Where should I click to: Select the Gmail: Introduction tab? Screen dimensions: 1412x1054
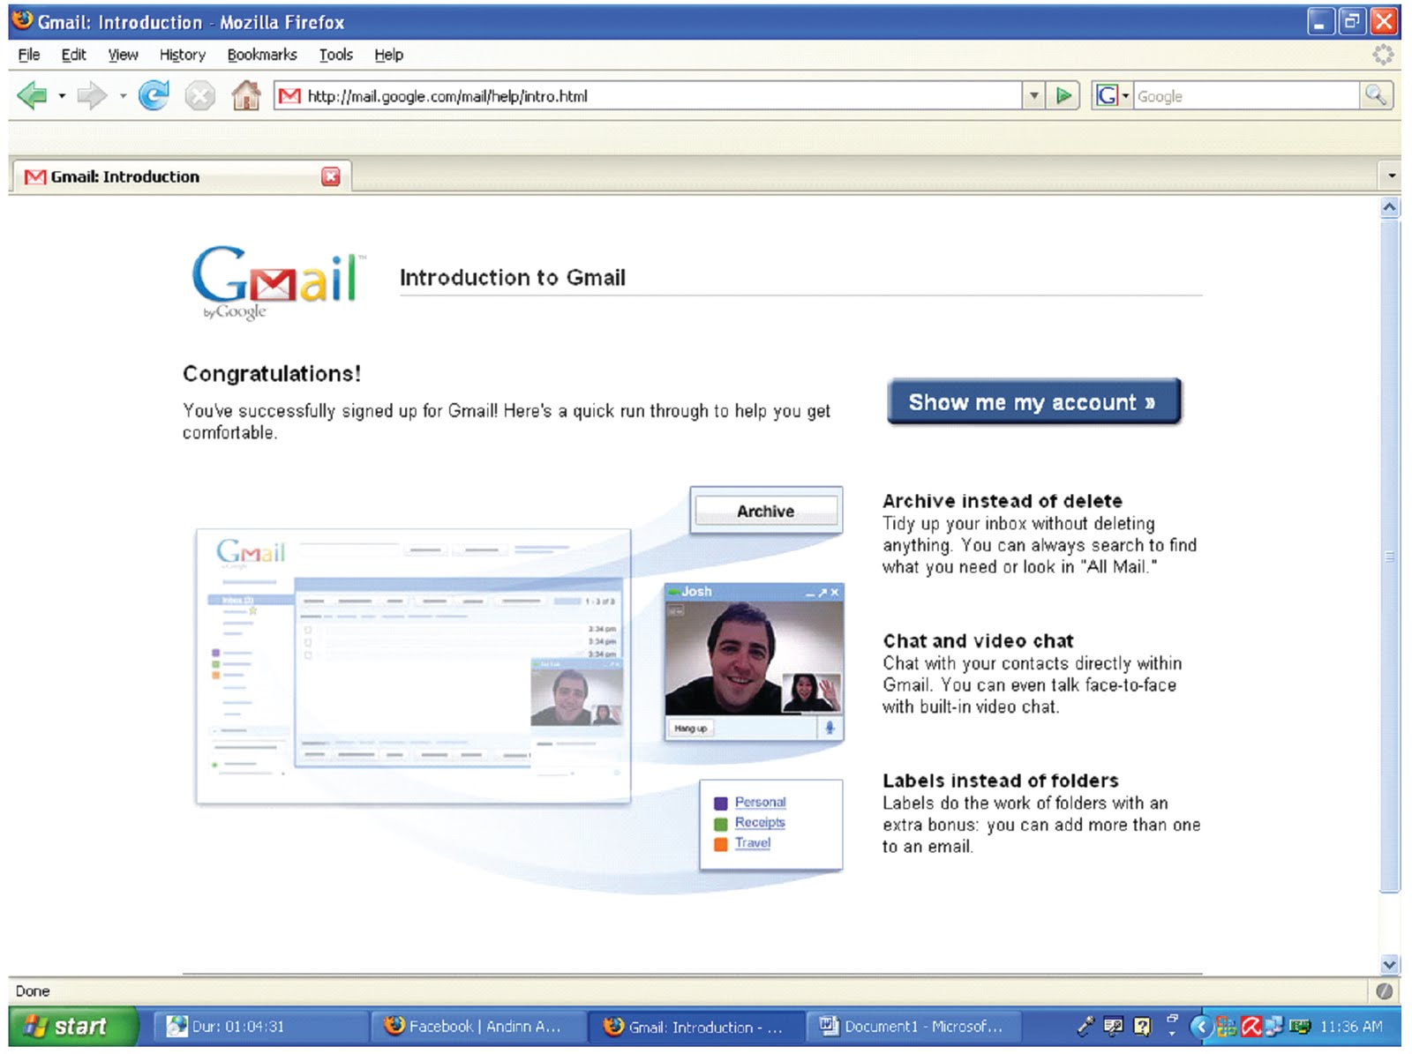(x=181, y=176)
